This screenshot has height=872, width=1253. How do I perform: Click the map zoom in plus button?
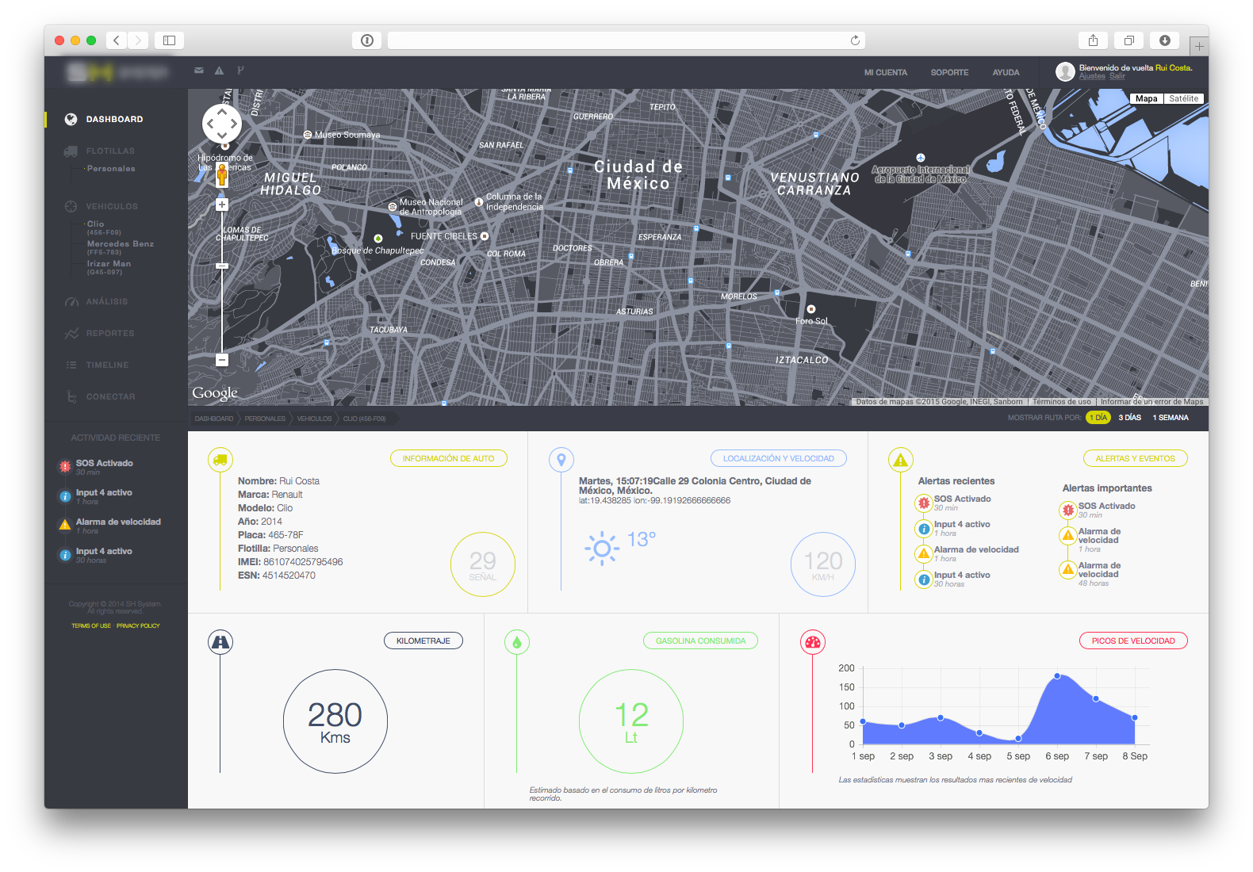pyautogui.click(x=222, y=205)
